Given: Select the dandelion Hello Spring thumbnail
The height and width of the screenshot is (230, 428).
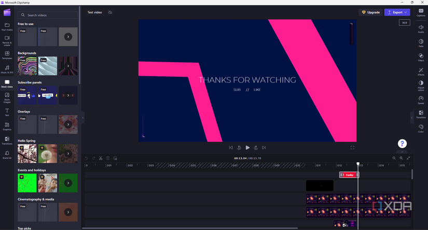Looking at the screenshot, I should 48,154.
